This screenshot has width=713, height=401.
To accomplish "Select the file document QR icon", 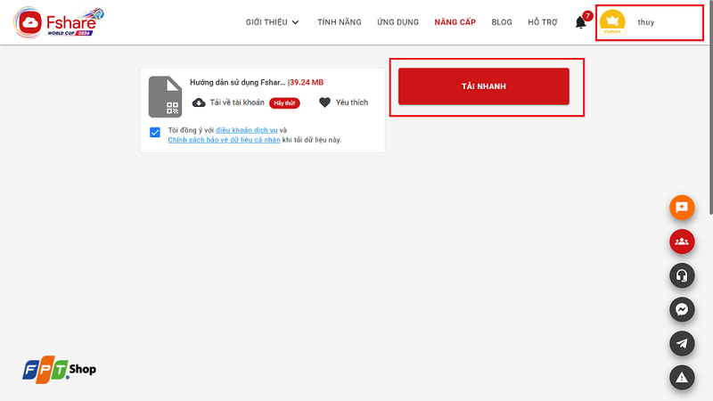I will coord(165,97).
